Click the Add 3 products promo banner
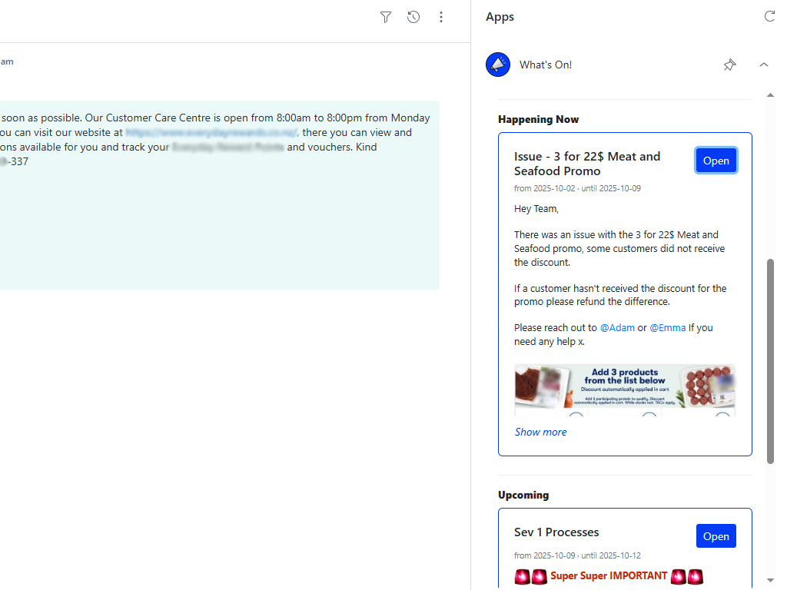The width and height of the screenshot is (787, 590). click(x=625, y=388)
